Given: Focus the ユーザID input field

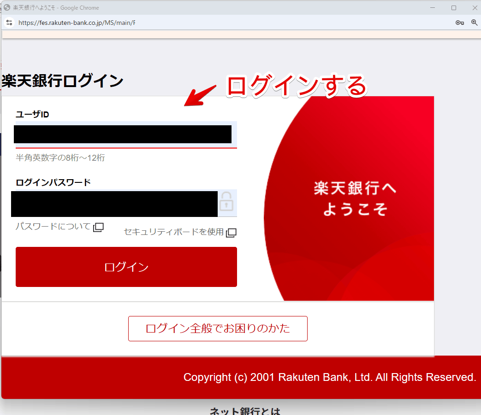Looking at the screenshot, I should coord(125,134).
